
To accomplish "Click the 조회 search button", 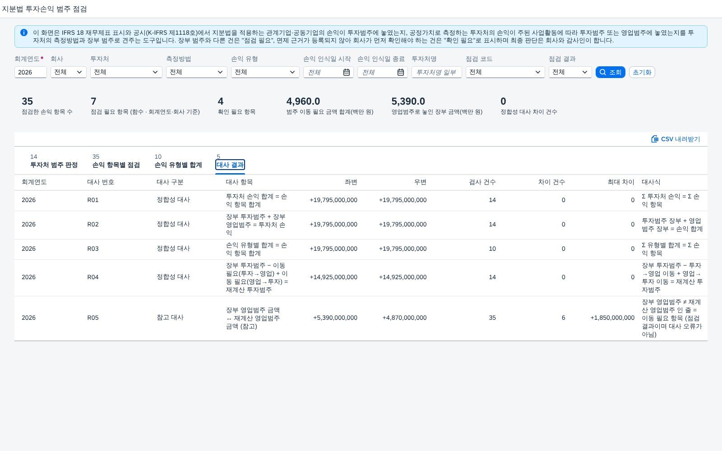I will [611, 72].
